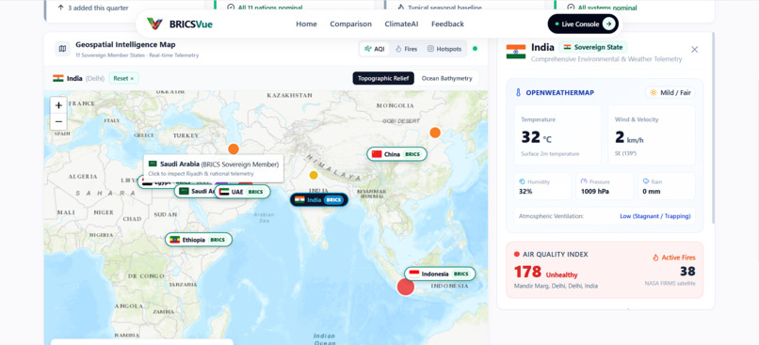Click the India flag in details panel header

(516, 52)
